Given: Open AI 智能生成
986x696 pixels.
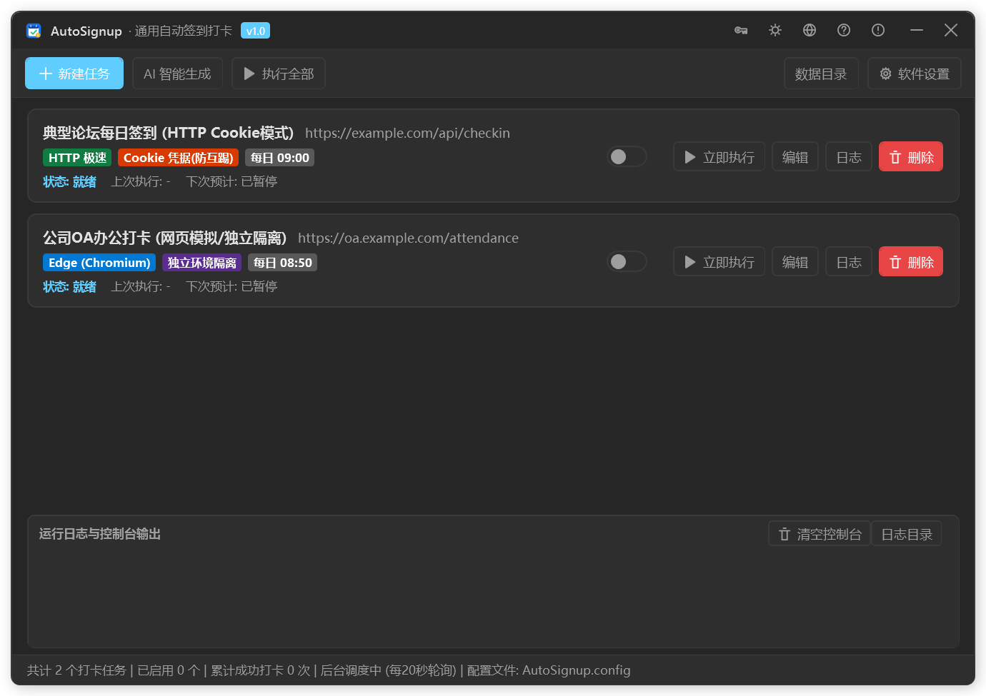Looking at the screenshot, I should (177, 74).
